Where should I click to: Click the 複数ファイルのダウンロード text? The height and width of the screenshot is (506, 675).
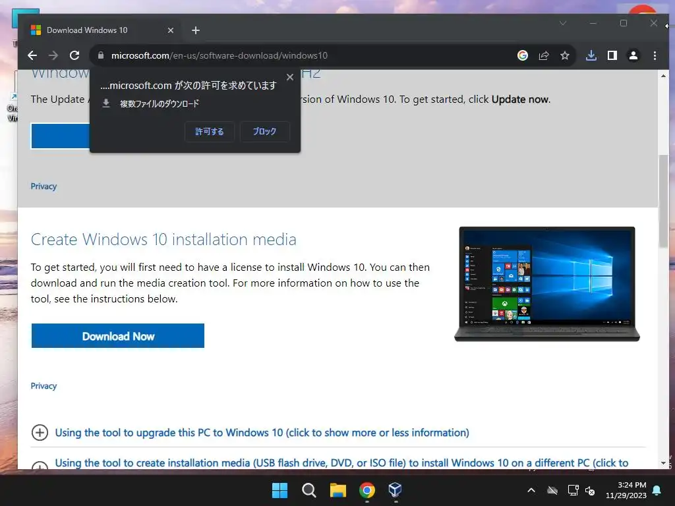(x=160, y=103)
